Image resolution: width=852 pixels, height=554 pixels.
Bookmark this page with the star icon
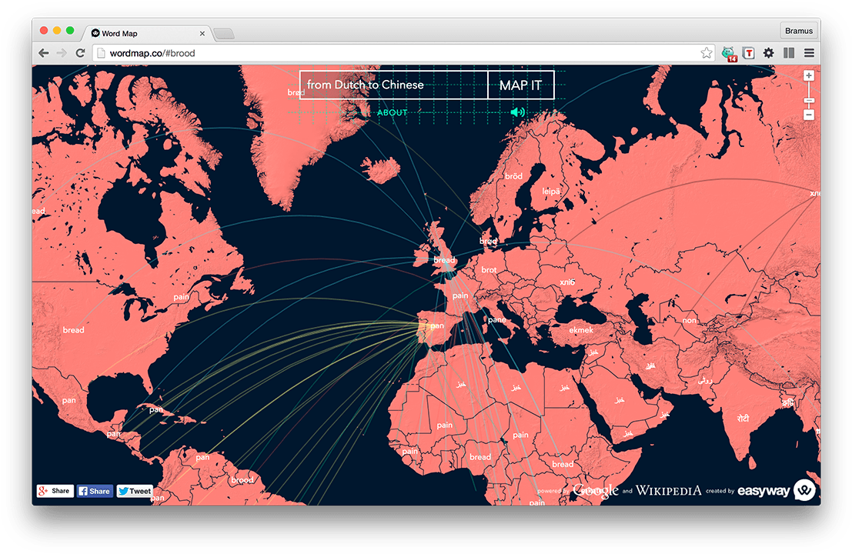tap(706, 53)
